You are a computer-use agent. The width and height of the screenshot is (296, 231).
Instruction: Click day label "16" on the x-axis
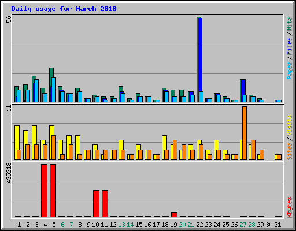(147, 225)
